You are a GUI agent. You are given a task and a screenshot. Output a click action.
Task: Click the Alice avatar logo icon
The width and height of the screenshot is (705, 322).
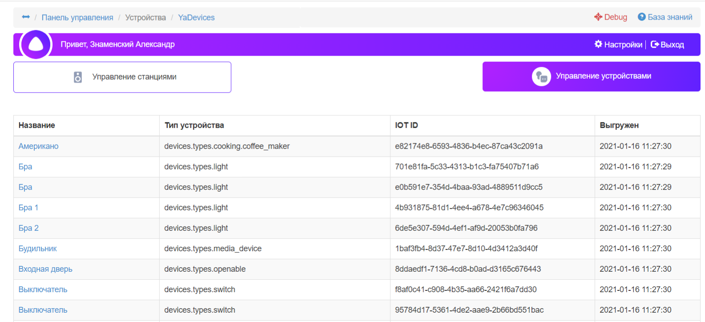pyautogui.click(x=36, y=44)
